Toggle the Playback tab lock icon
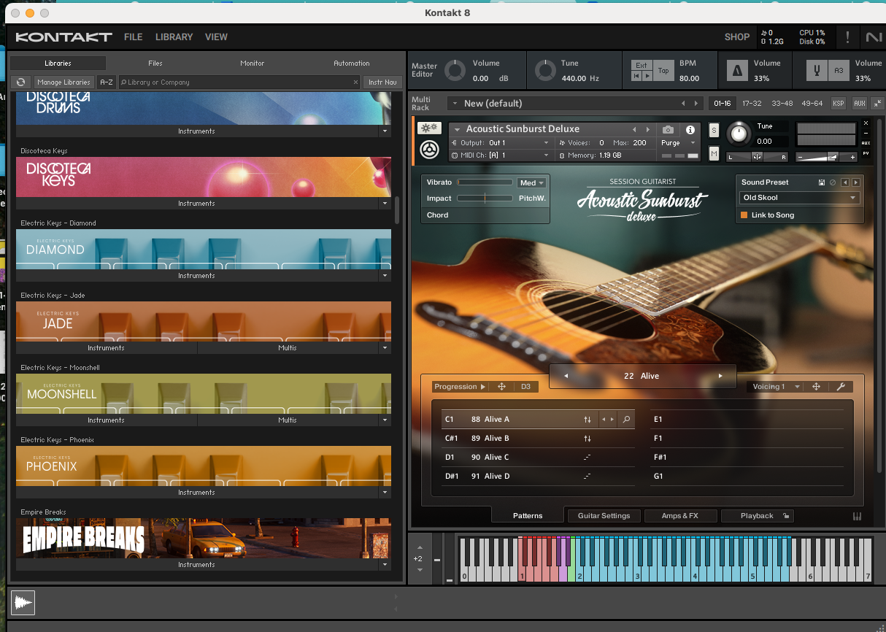This screenshot has width=886, height=632. (x=785, y=516)
